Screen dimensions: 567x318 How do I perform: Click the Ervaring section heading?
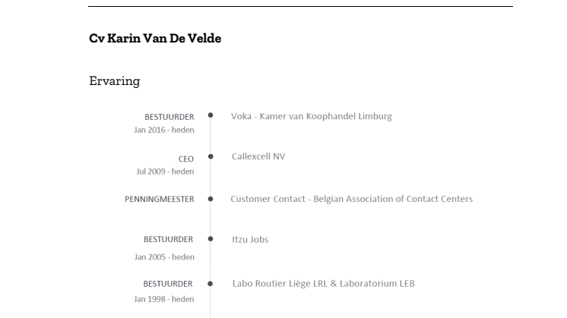pyautogui.click(x=115, y=81)
